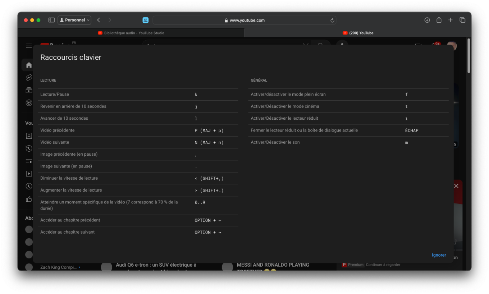The image size is (489, 294).
Task: Close the red promo card with X
Action: pos(456,186)
